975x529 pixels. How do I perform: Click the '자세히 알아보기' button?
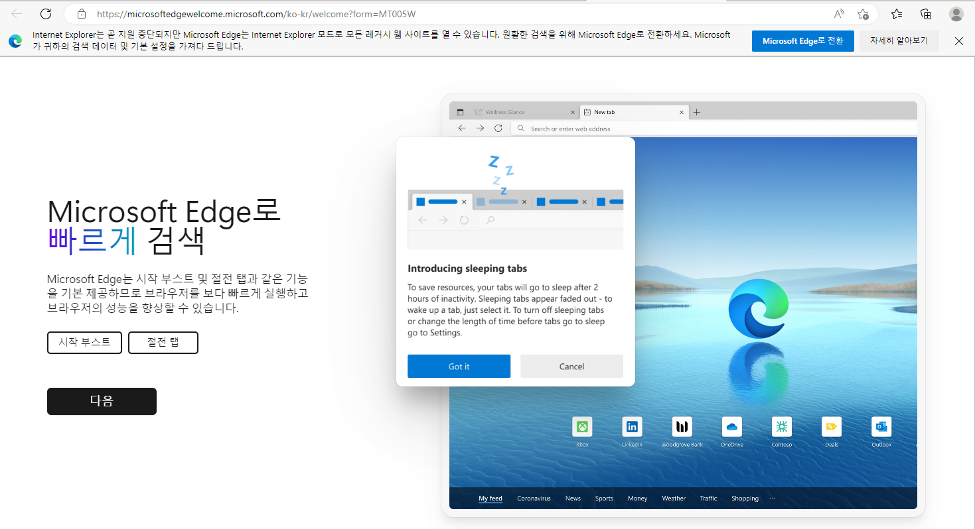pyautogui.click(x=899, y=41)
